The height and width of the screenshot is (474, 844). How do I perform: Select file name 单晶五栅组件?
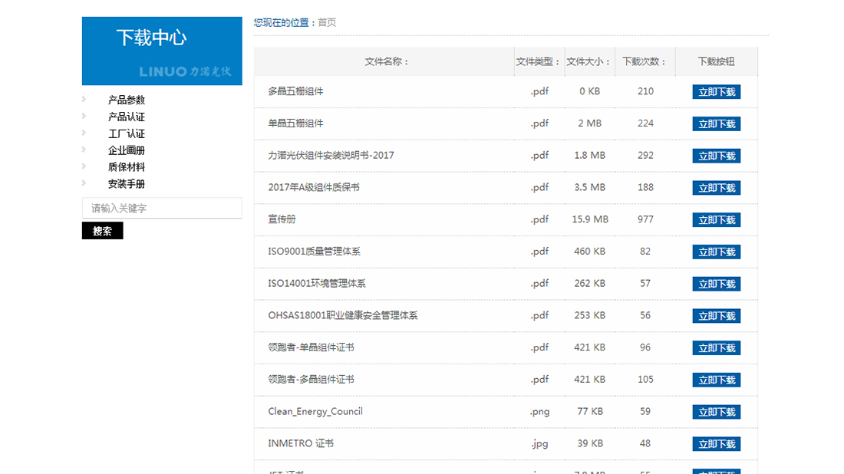[295, 123]
